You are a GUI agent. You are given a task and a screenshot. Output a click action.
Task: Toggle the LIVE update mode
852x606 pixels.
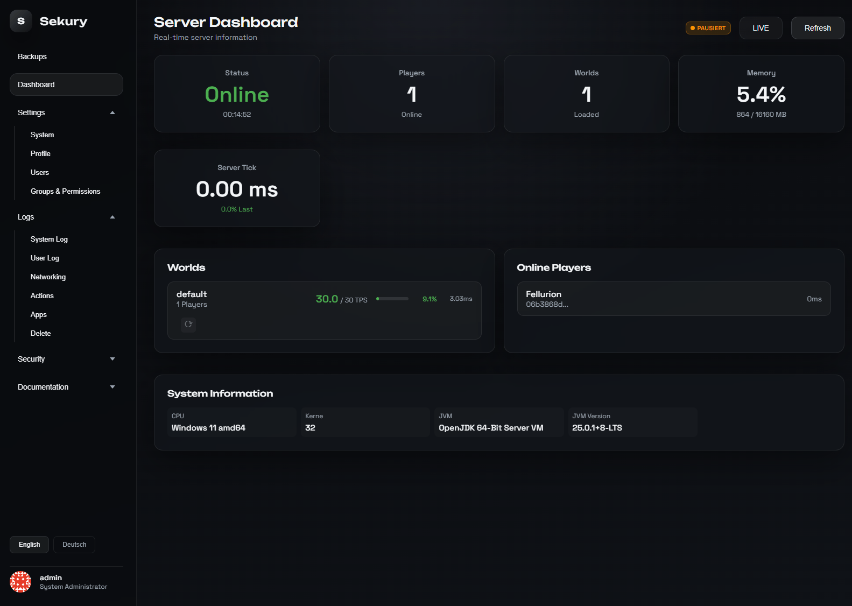[x=760, y=28]
